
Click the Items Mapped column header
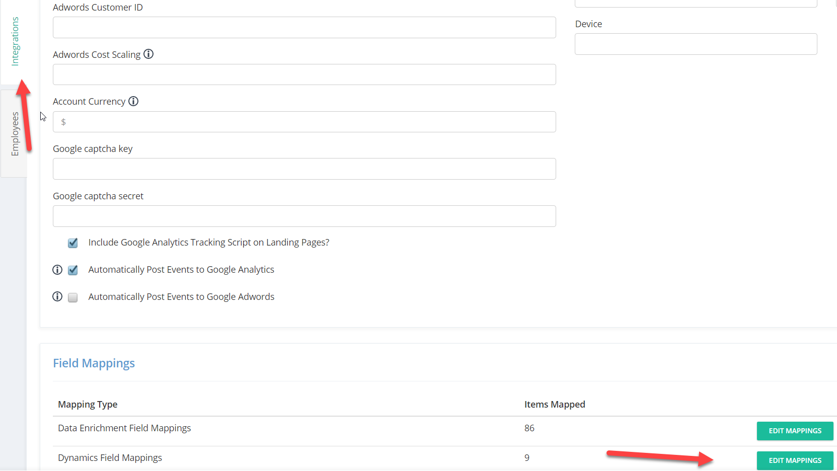click(555, 404)
